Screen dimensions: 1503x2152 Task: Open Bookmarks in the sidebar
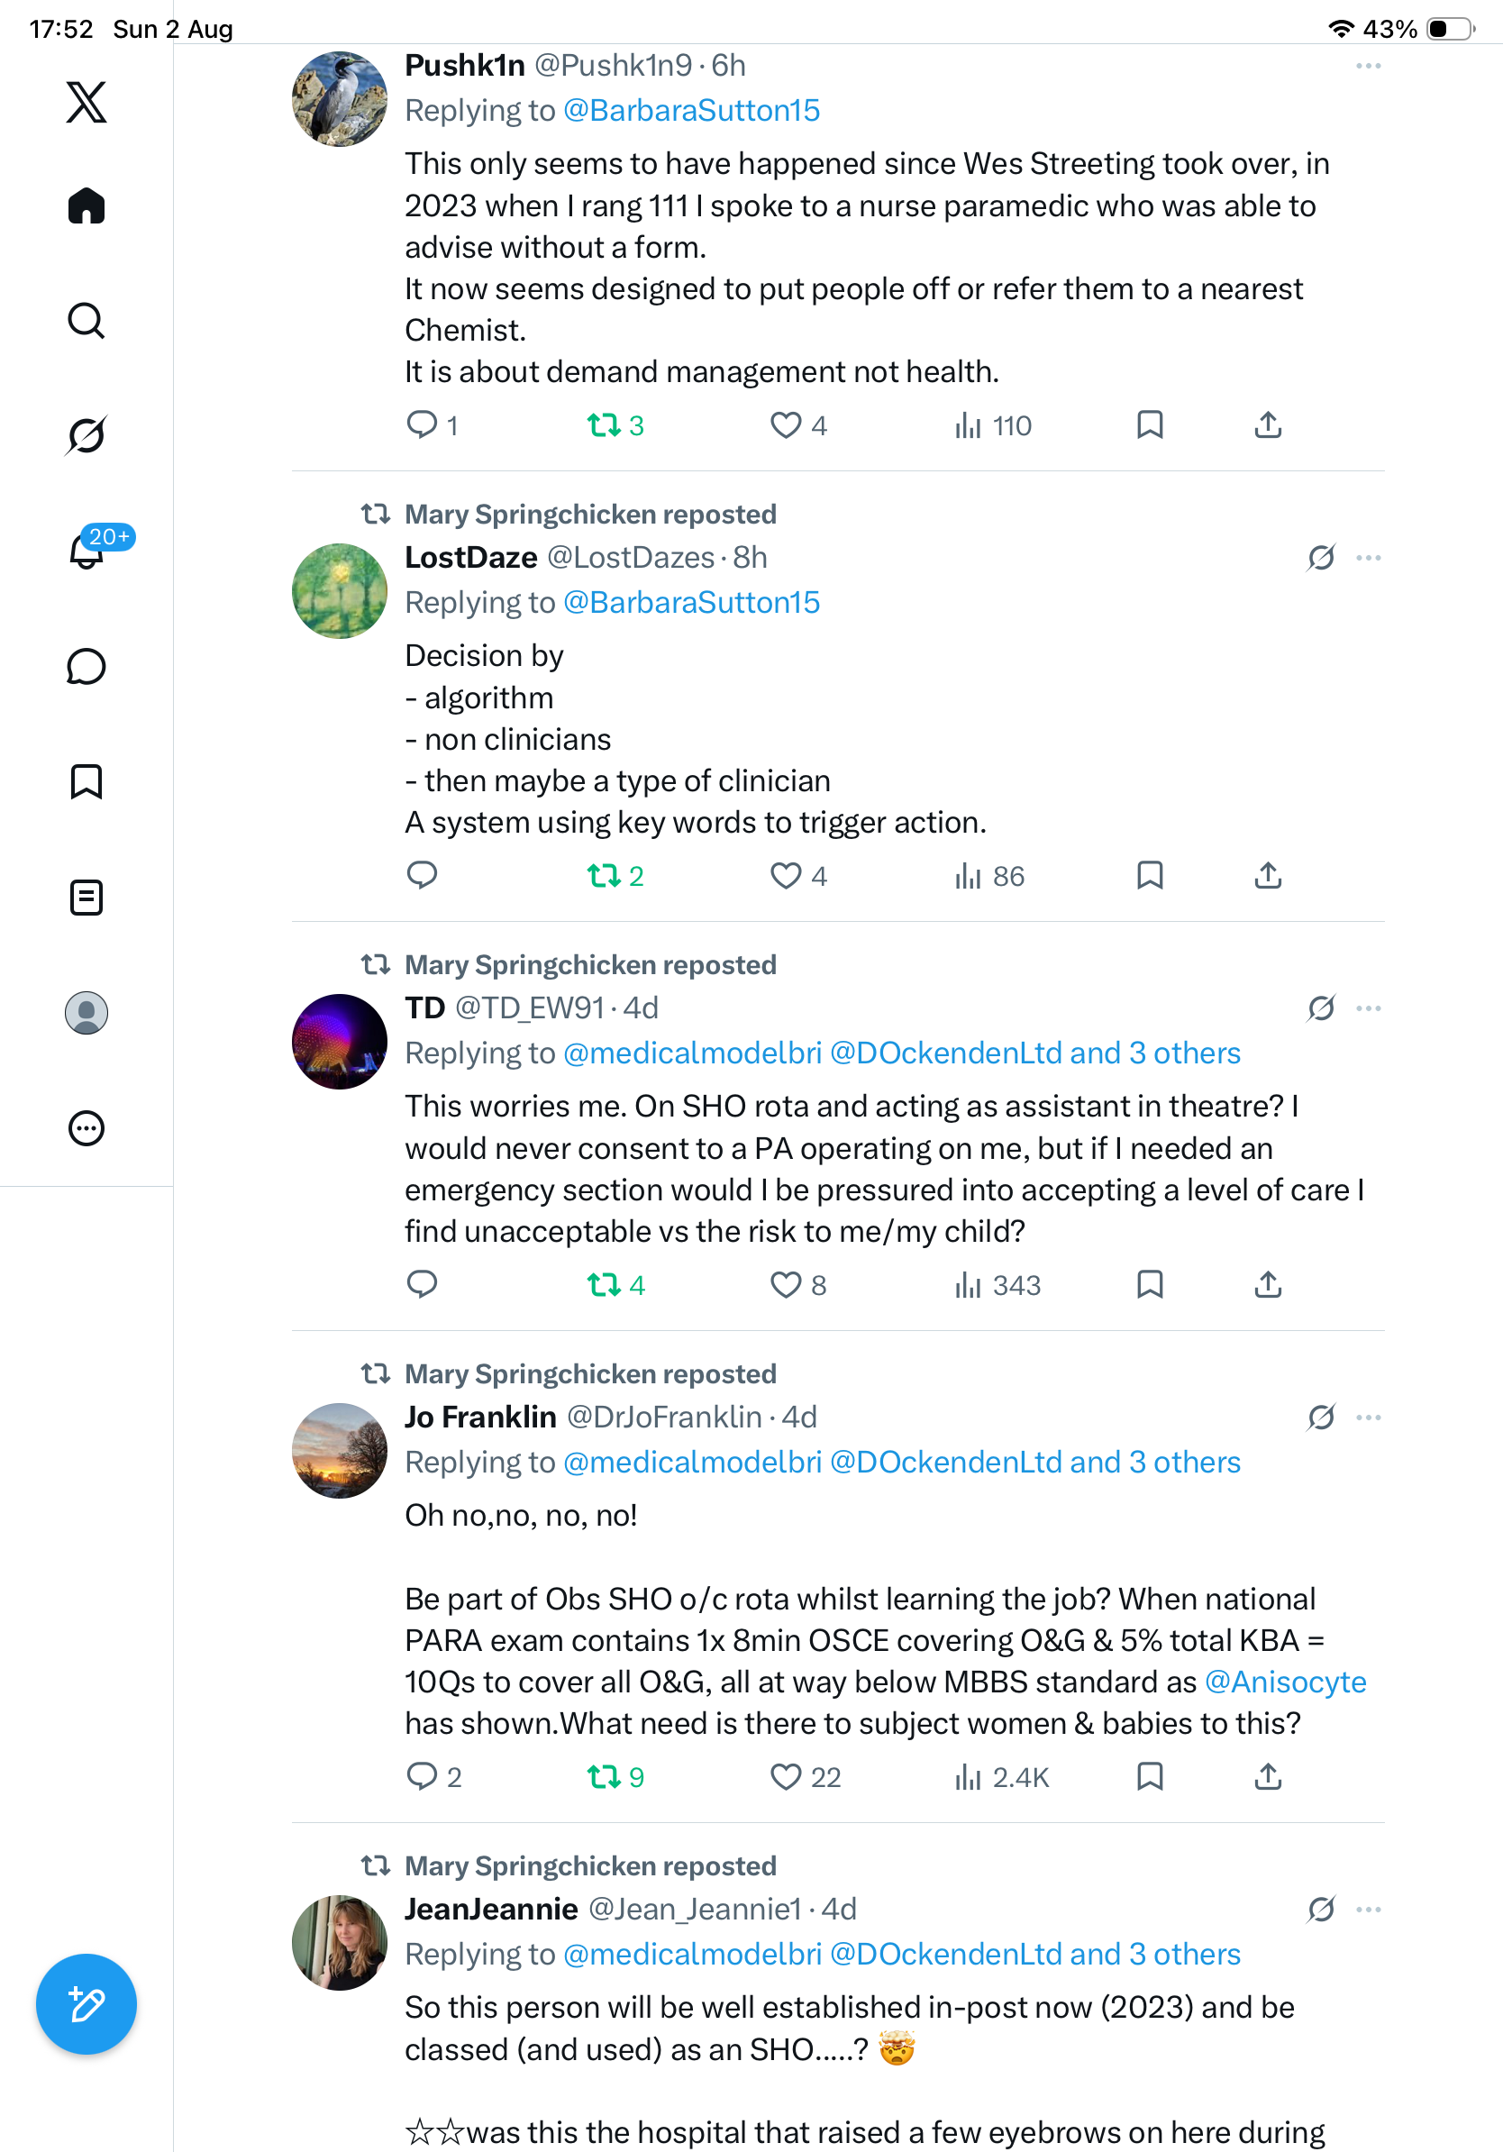(87, 781)
